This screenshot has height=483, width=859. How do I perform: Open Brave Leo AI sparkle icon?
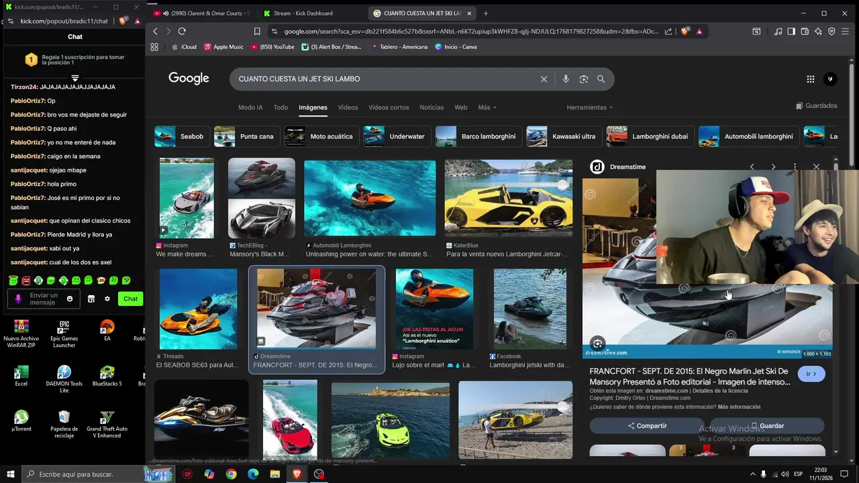coord(818,31)
